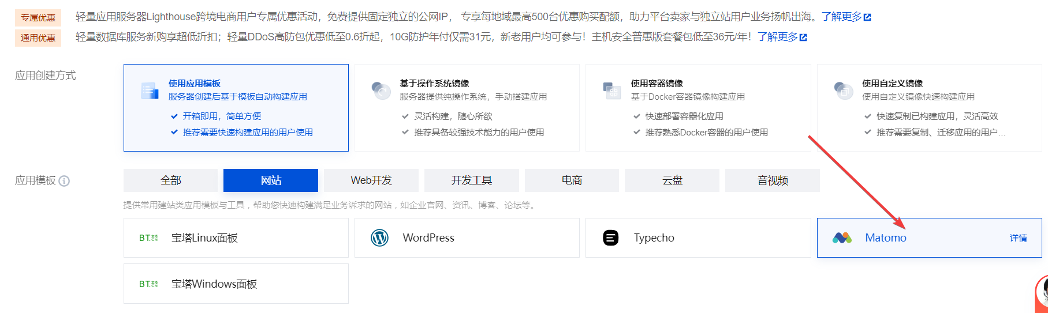
Task: Select the 使用容器镜像 creation method
Action: pos(698,108)
